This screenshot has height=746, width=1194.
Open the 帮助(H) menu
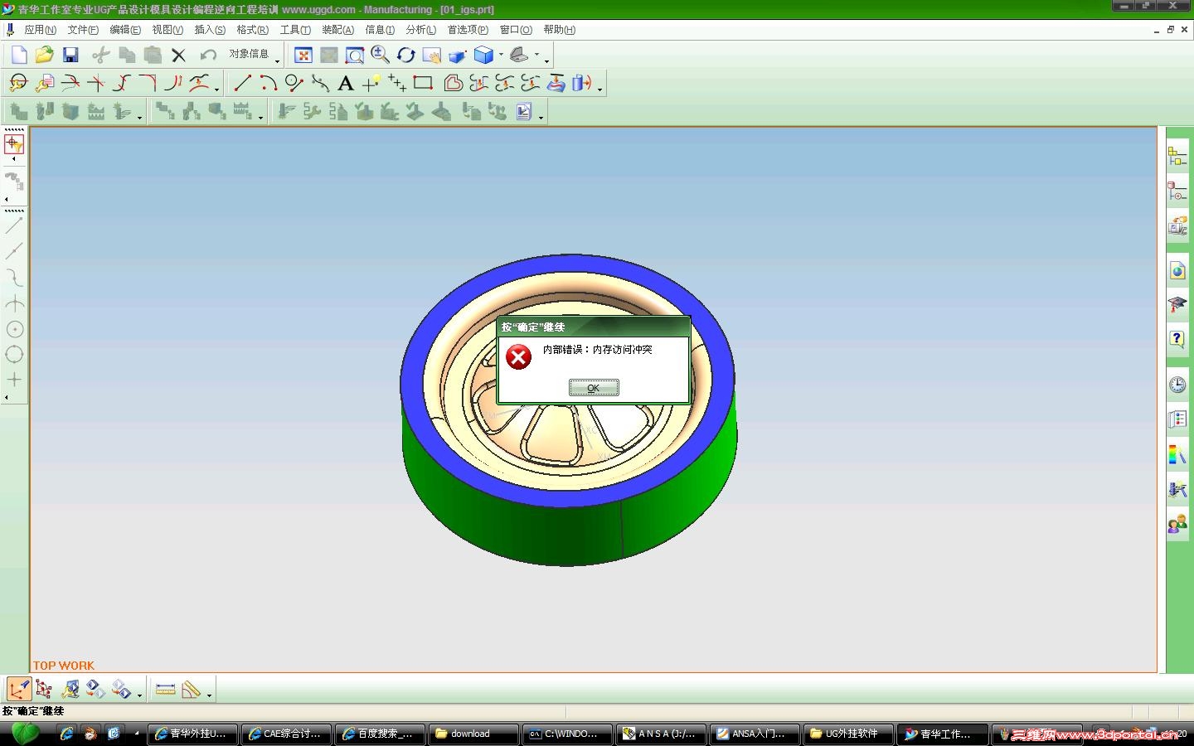pos(560,30)
